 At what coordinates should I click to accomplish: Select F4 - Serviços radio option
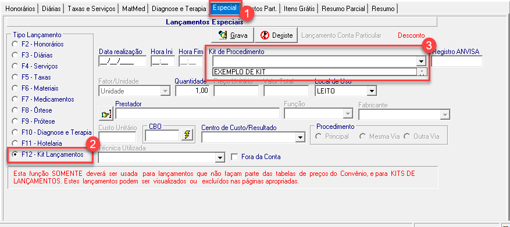click(15, 66)
